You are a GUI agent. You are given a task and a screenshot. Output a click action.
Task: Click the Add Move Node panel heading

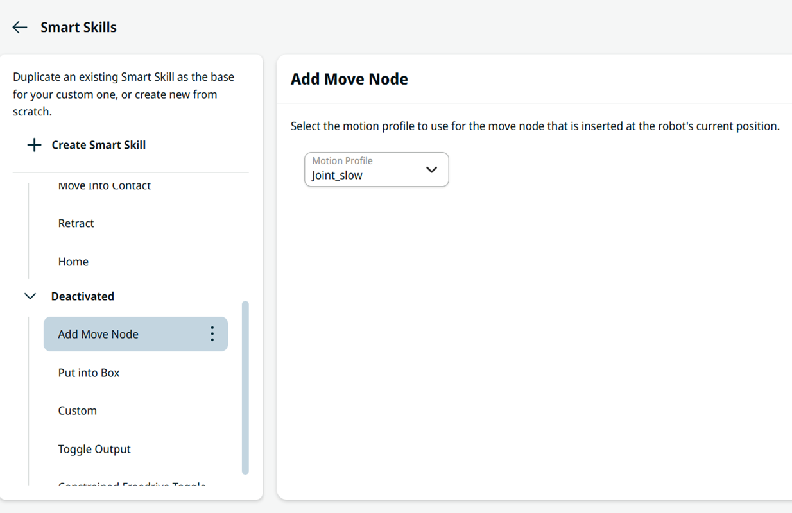tap(349, 79)
